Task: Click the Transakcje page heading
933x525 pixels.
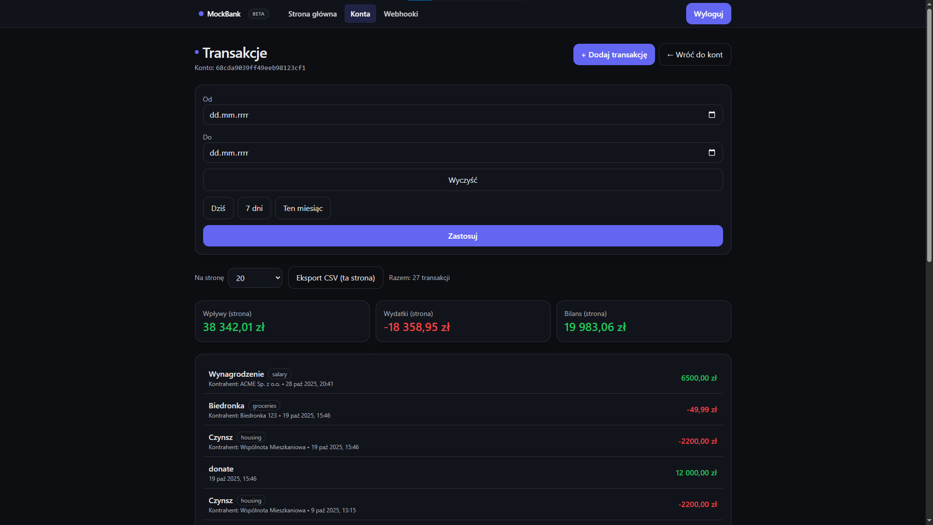Action: (x=235, y=52)
